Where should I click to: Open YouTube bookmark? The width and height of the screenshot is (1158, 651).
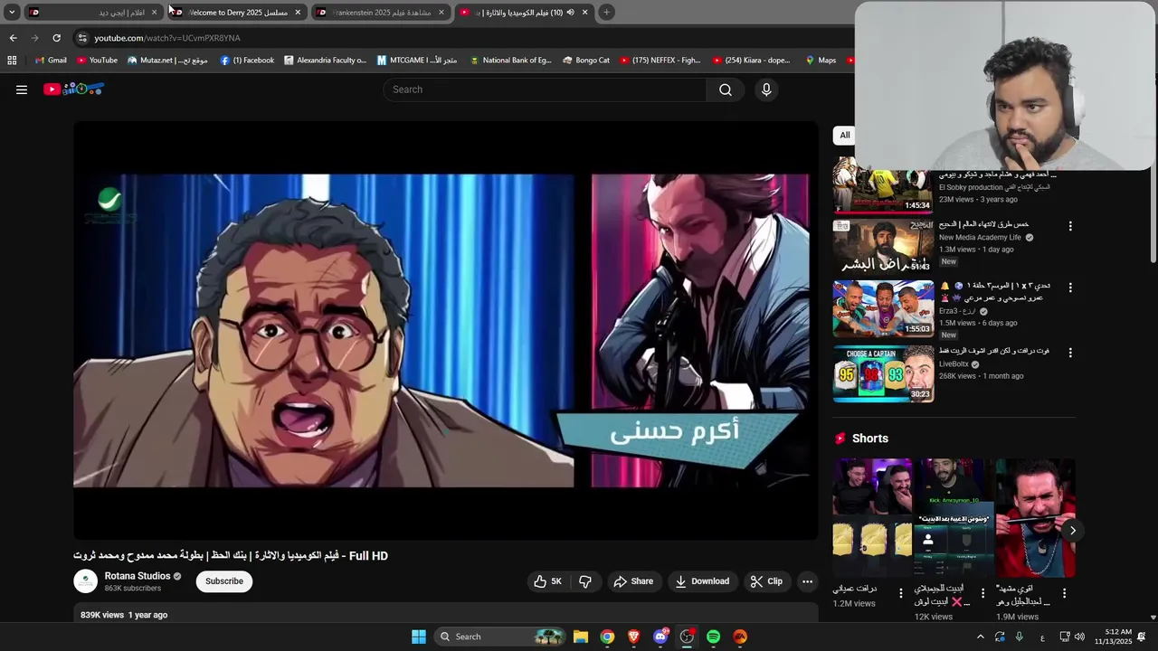click(97, 61)
